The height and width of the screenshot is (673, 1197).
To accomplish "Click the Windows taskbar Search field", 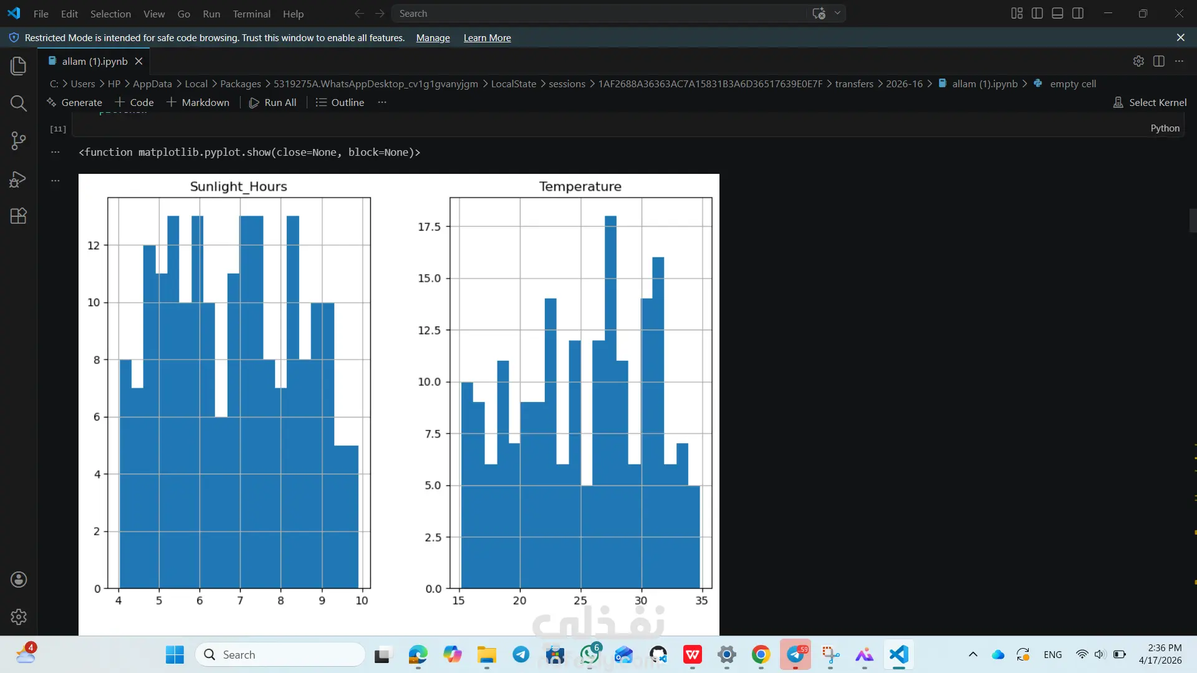I will pyautogui.click(x=280, y=654).
